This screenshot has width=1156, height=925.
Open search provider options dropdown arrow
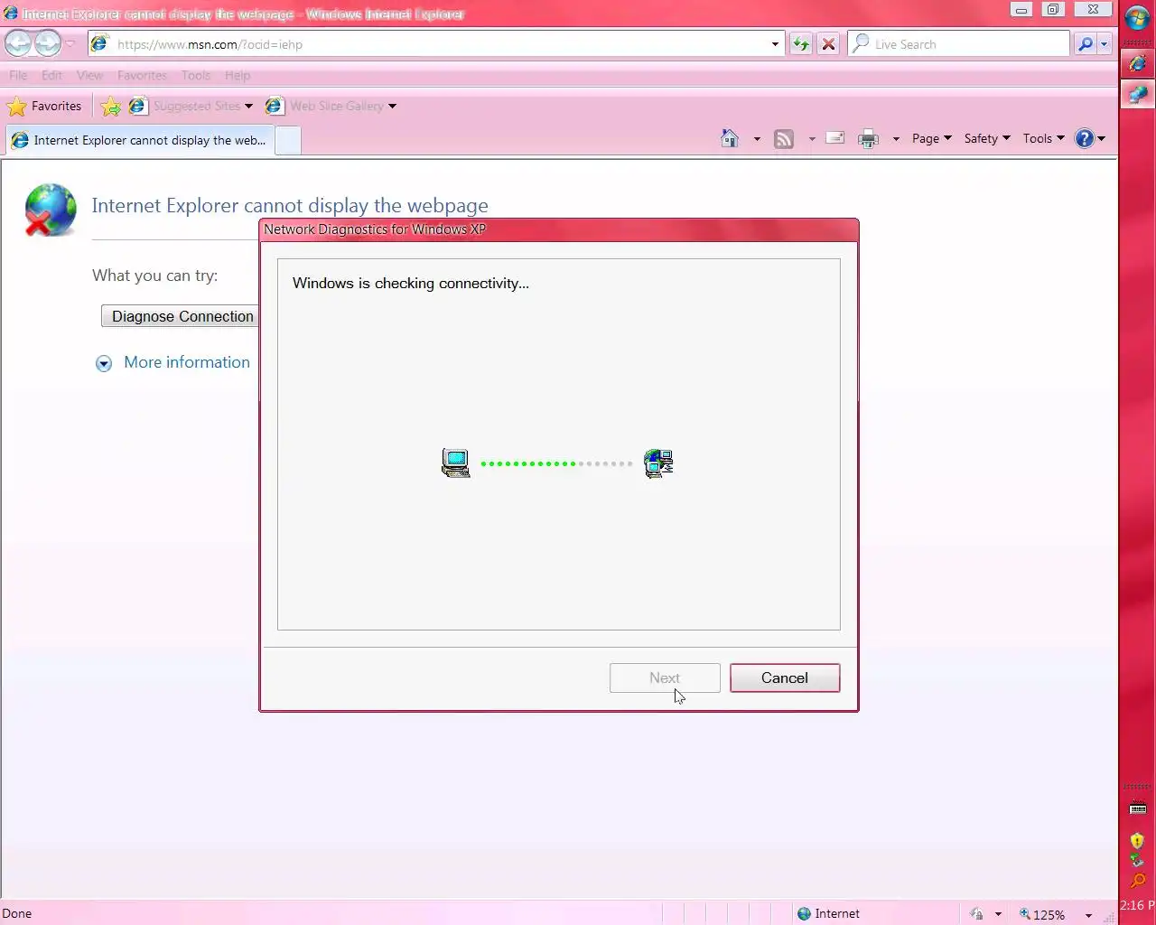click(x=1104, y=44)
